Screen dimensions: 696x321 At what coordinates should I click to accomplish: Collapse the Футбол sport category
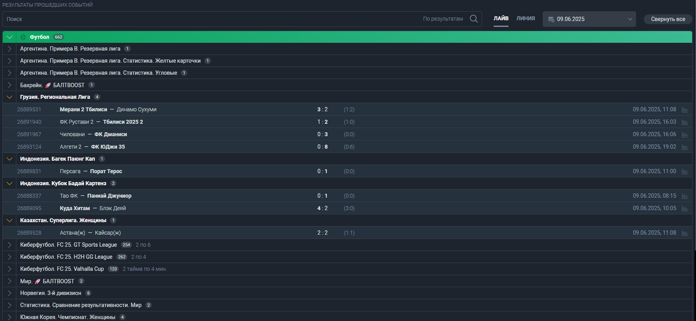[x=9, y=37]
